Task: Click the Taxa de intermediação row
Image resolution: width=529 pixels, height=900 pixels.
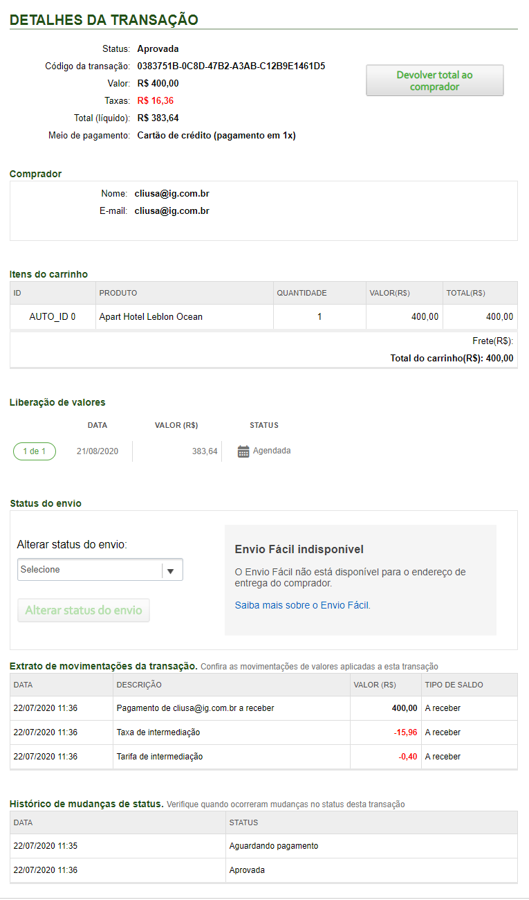Action: click(x=158, y=732)
